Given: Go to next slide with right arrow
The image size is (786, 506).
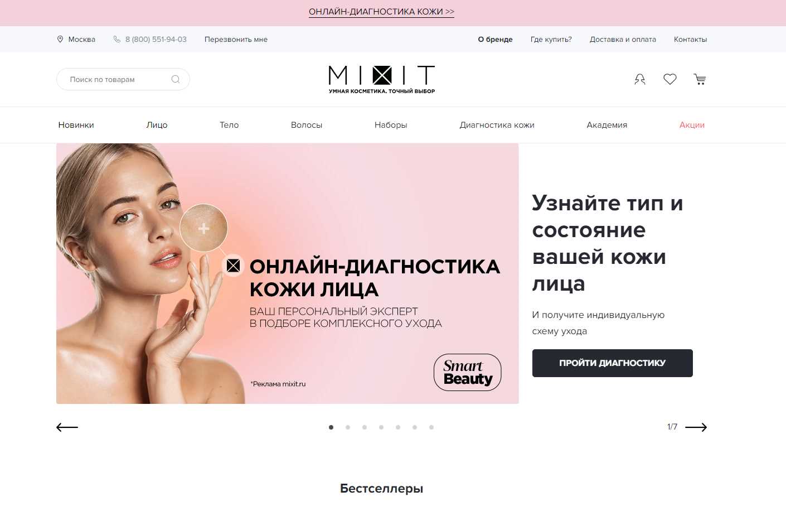Looking at the screenshot, I should click(x=696, y=427).
